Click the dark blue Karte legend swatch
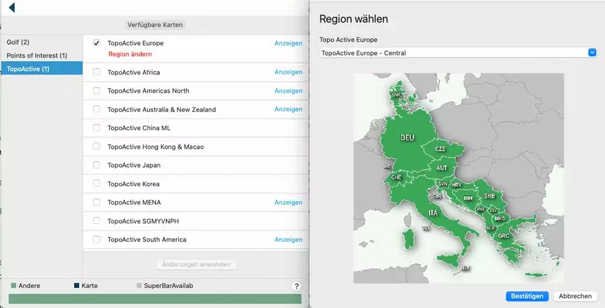Screen dimensions: 605x308 coord(76,286)
